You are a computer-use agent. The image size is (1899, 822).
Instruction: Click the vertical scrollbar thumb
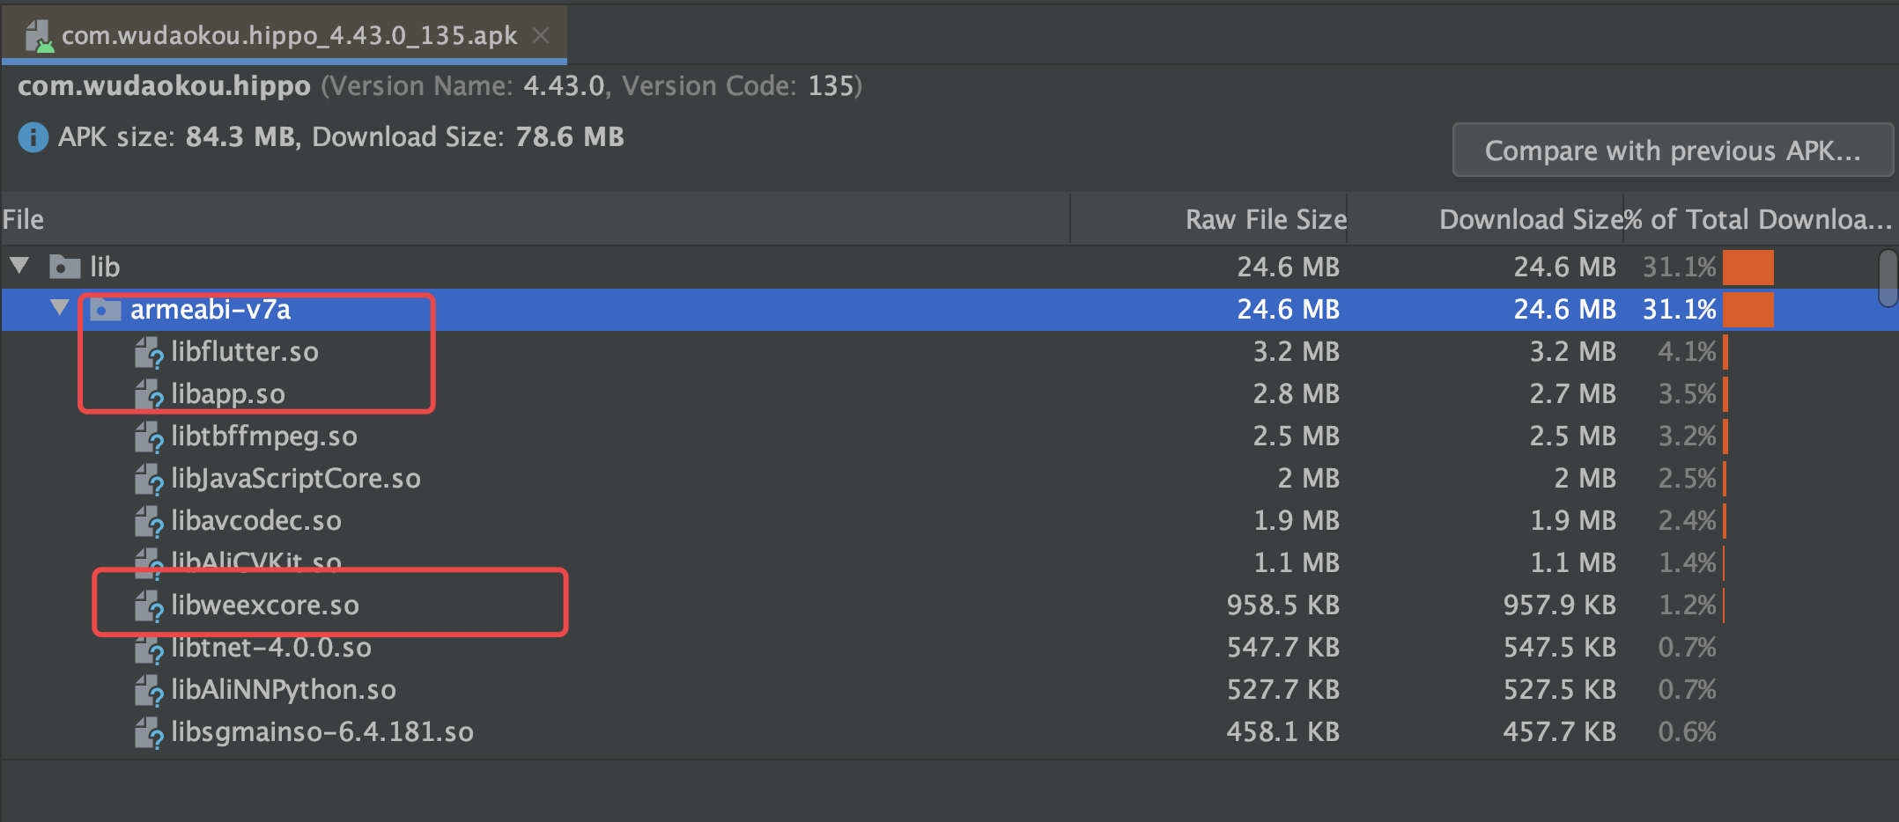(x=1888, y=278)
